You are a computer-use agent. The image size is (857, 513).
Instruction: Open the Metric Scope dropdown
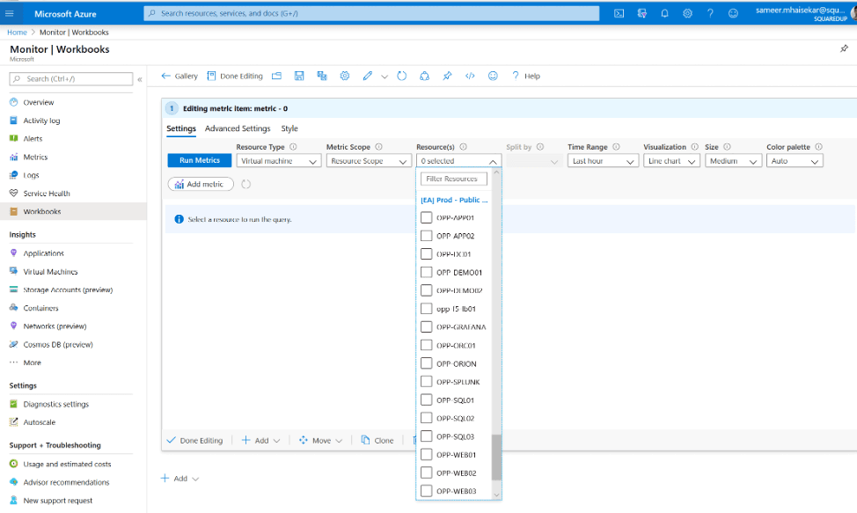[369, 161]
